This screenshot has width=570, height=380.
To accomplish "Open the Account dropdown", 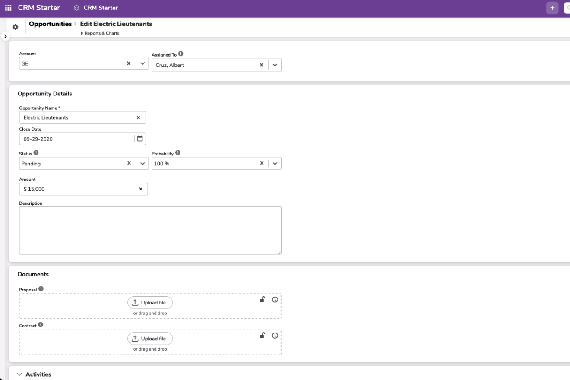I will click(x=142, y=63).
